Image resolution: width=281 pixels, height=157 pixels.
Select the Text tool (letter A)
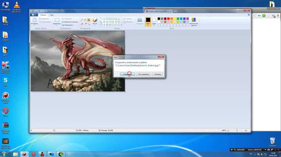click(x=88, y=19)
